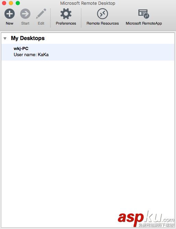Viewport: 176px width, 229px height.
Task: Close the Microsoft Remote Desktop window
Action: 4,3
